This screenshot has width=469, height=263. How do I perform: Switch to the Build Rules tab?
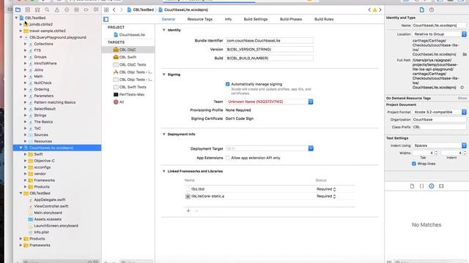[x=324, y=19]
